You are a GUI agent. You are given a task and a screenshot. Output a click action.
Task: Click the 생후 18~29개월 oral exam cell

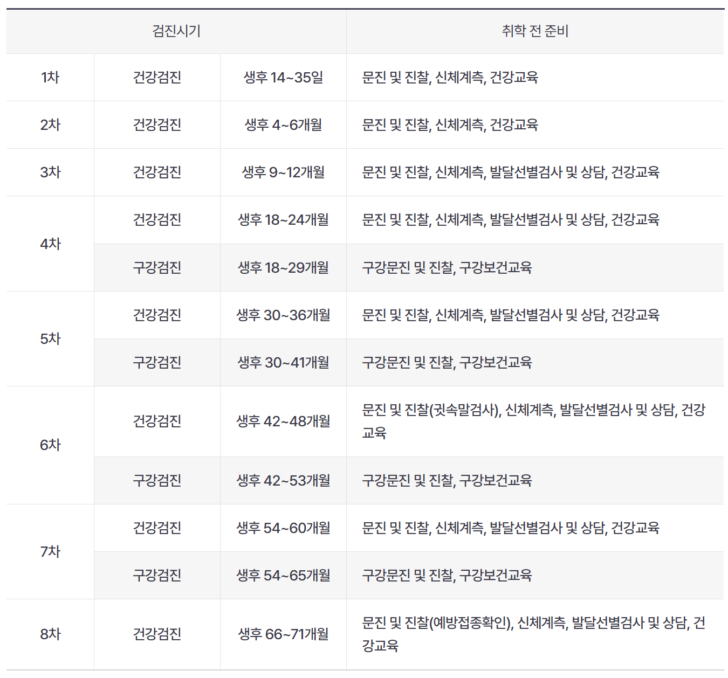coord(283,267)
